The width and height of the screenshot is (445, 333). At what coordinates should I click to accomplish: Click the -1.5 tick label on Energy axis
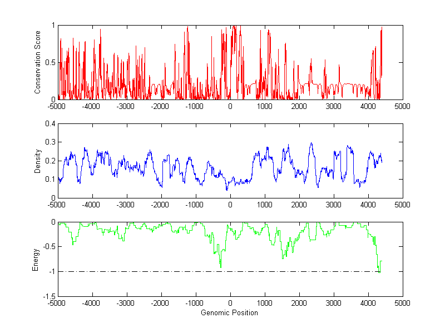(x=48, y=297)
